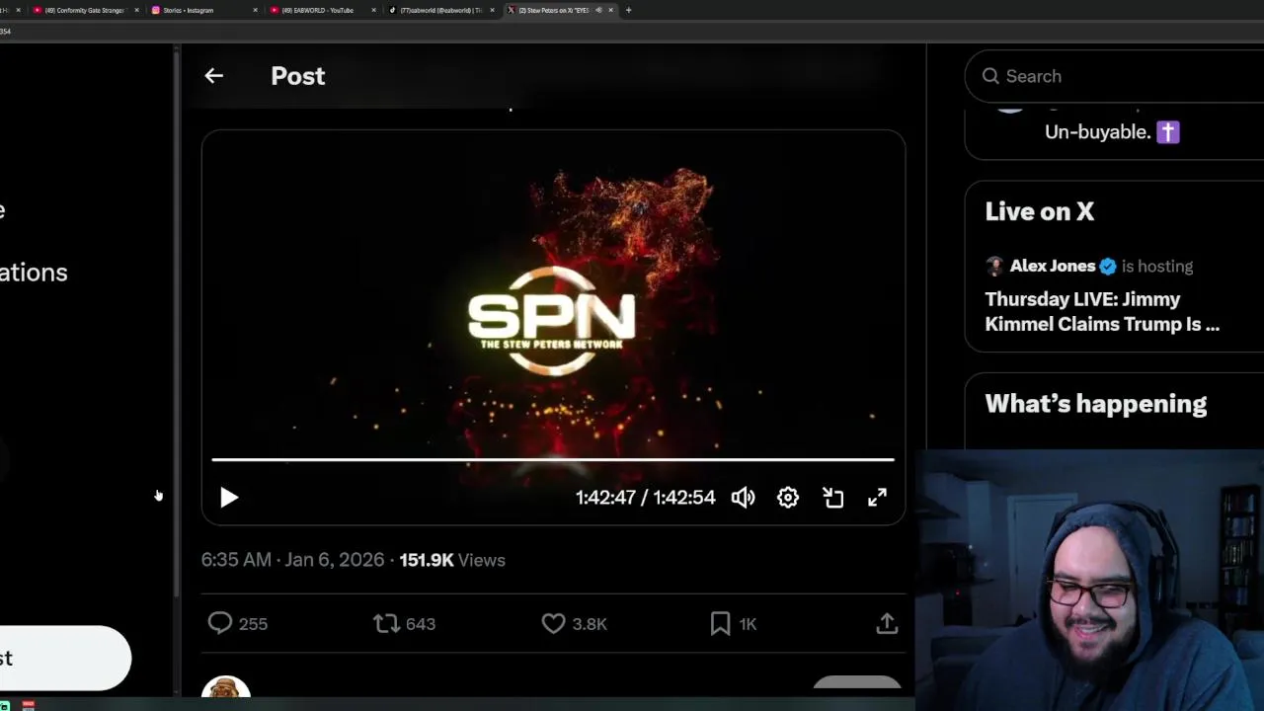Share the post using upload icon
Image resolution: width=1264 pixels, height=711 pixels.
click(887, 624)
